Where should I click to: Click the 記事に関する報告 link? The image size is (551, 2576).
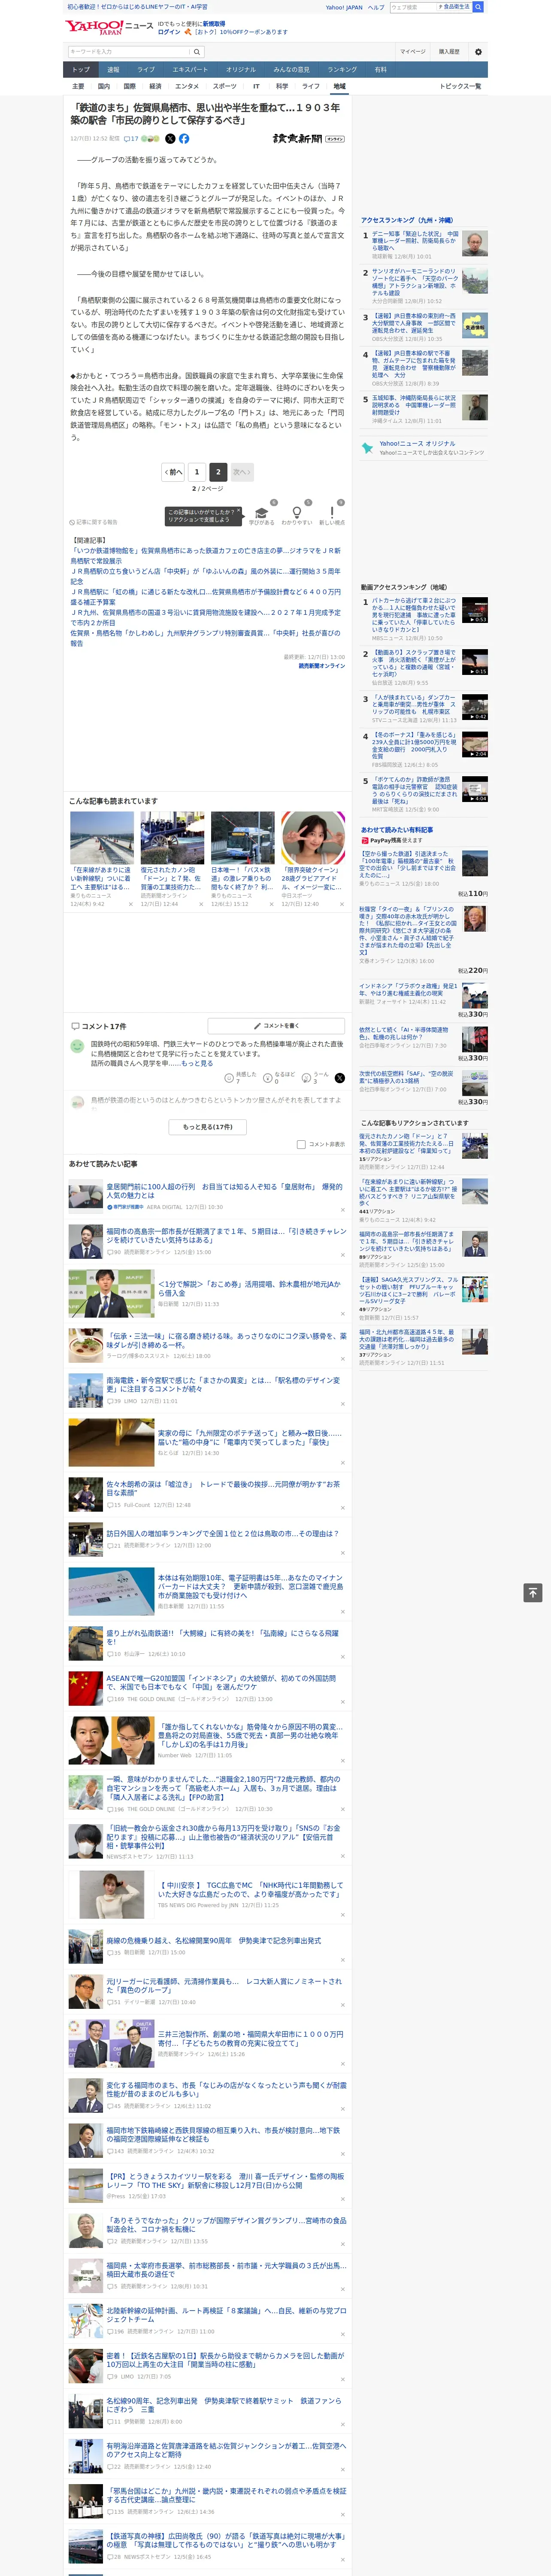tap(94, 522)
